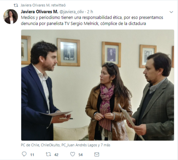Open tagged user PC de Chile
Viewport: 178px width, 160px height.
click(30, 145)
